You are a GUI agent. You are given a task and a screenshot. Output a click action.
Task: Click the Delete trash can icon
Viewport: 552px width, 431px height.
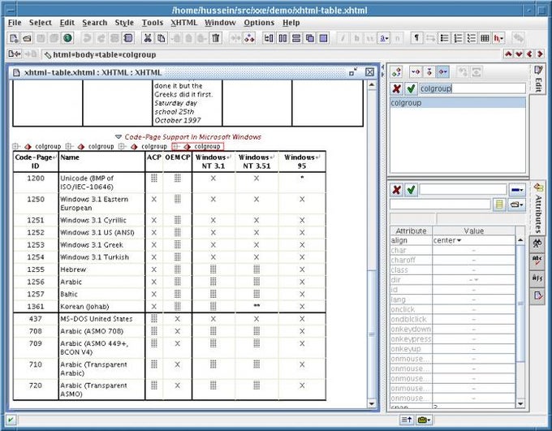click(x=216, y=38)
